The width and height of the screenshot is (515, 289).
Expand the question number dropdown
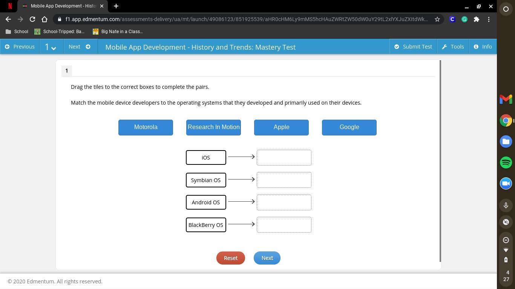(x=51, y=47)
